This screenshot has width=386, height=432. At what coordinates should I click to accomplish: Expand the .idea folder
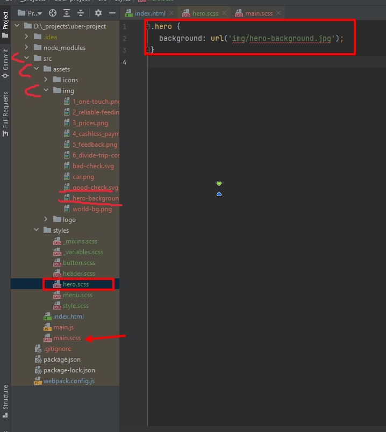[26, 37]
